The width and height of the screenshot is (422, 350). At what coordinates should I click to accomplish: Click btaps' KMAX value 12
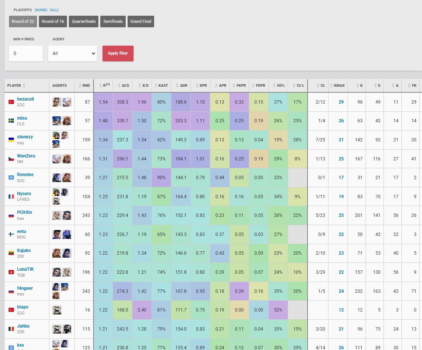click(341, 310)
